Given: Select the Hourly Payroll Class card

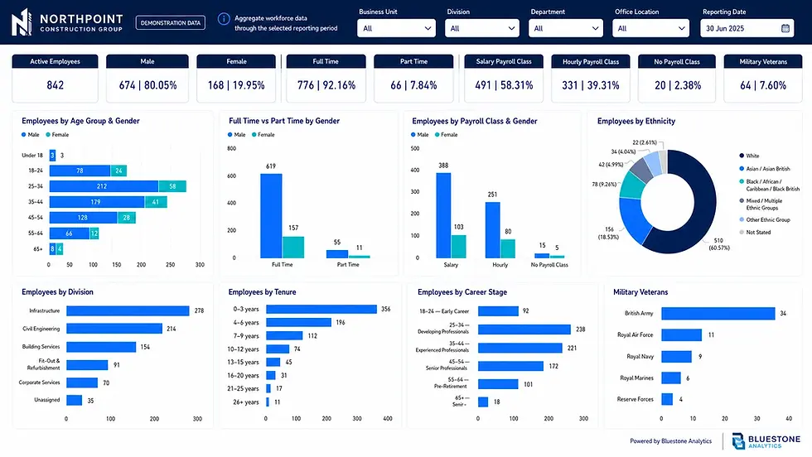Looking at the screenshot, I should click(591, 78).
